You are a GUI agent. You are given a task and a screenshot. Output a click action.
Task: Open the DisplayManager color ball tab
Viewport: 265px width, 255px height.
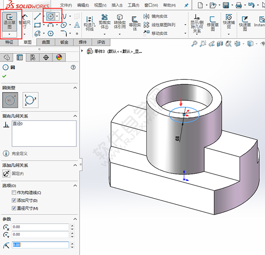[59, 57]
